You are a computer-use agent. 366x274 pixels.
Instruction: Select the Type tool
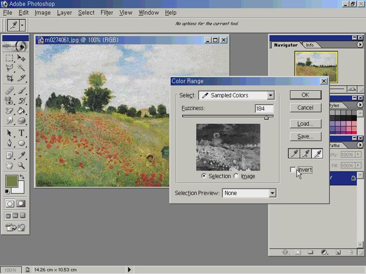pyautogui.click(x=21, y=133)
